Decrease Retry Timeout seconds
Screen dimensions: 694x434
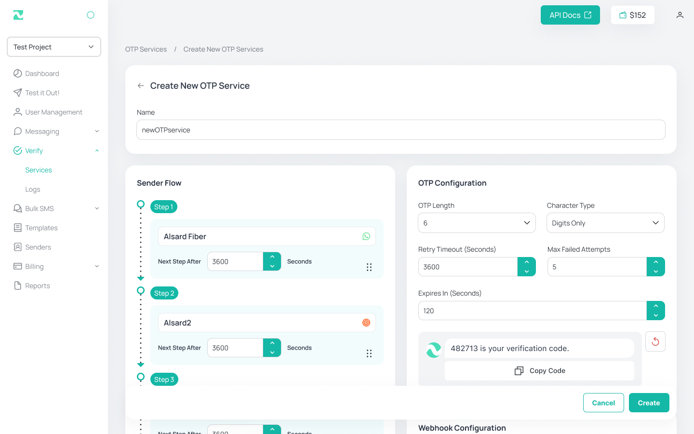coord(527,271)
